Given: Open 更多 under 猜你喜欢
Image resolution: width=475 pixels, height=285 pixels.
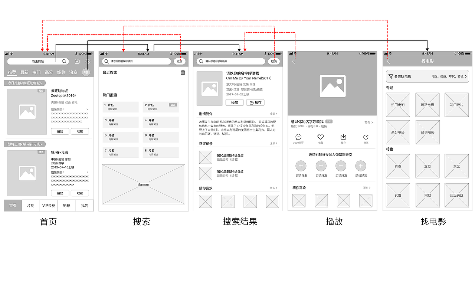Looking at the screenshot, I should (x=366, y=188).
